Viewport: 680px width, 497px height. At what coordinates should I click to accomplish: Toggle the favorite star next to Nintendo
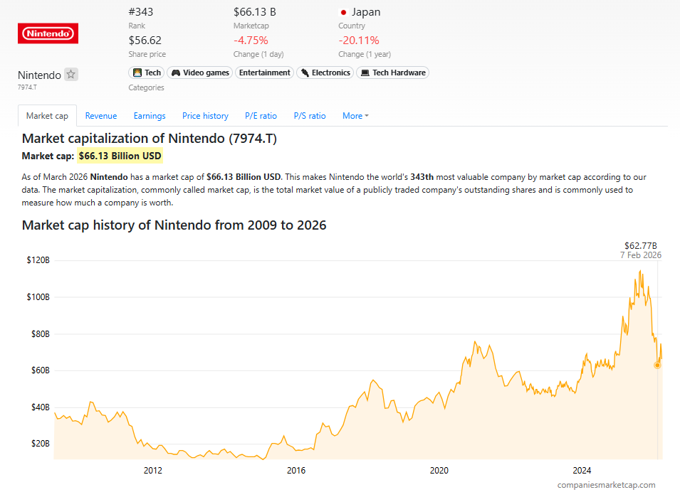click(x=70, y=75)
